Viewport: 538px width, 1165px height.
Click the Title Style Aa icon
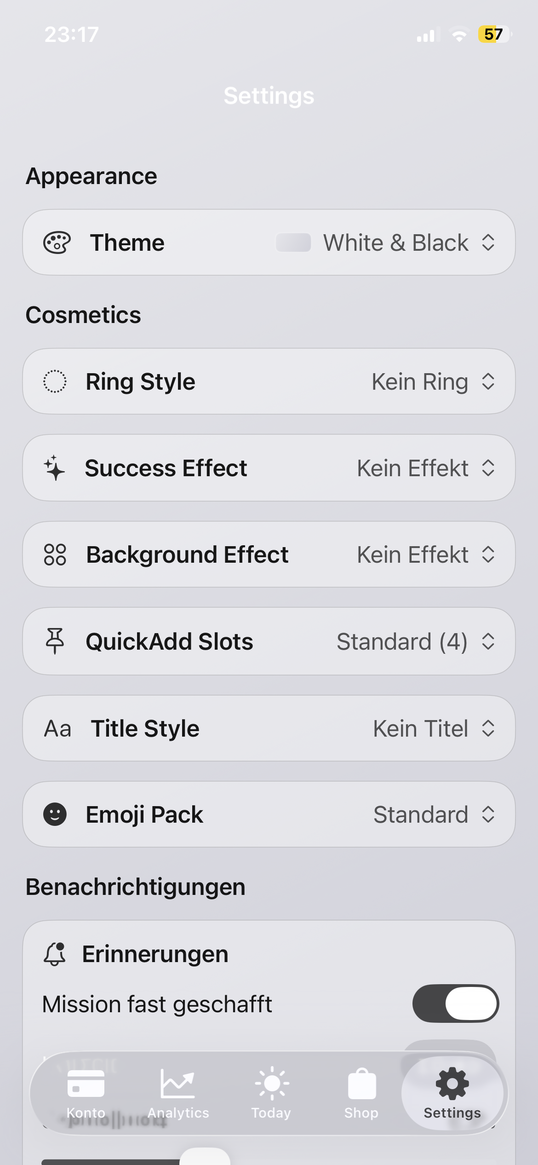tap(57, 728)
